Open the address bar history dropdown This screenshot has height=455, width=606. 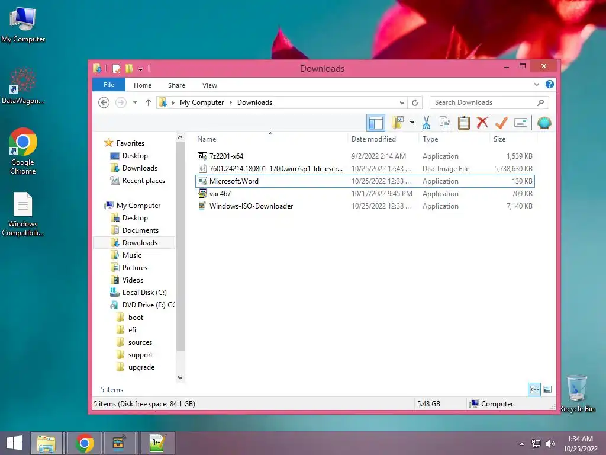coord(402,103)
